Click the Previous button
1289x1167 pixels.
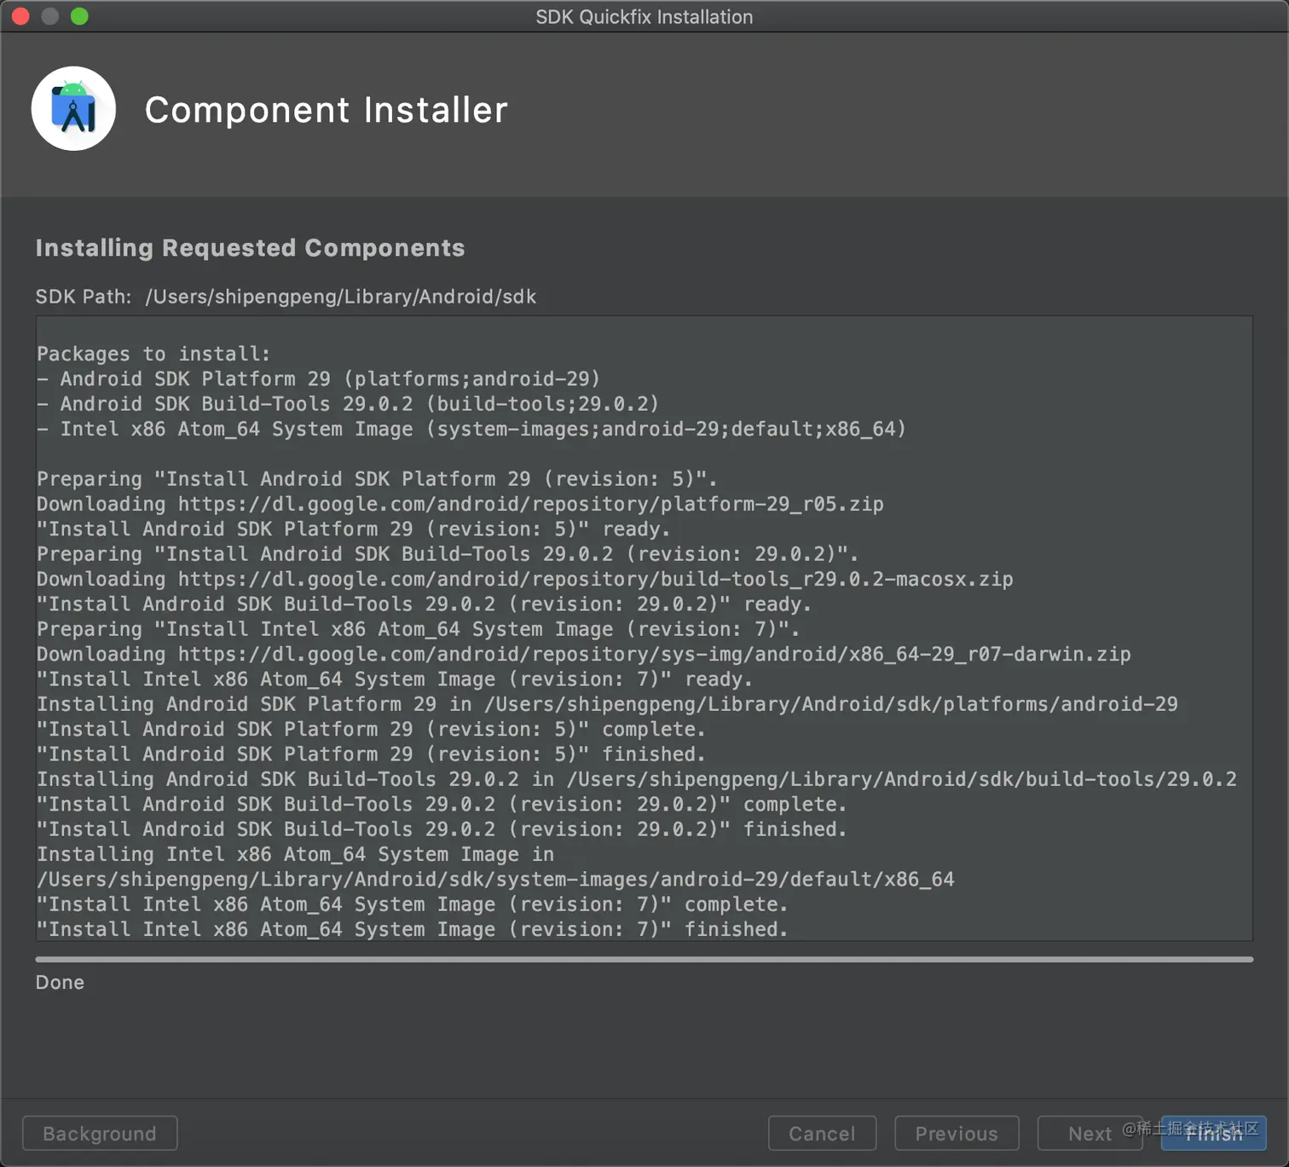[957, 1133]
